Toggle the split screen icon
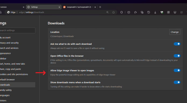Viewport: 187px width, 103px height. point(129,12)
